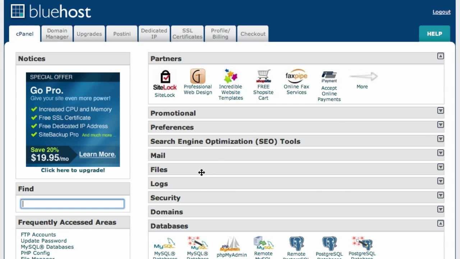The image size is (460, 259).
Task: Click the Security section heading
Action: click(165, 198)
